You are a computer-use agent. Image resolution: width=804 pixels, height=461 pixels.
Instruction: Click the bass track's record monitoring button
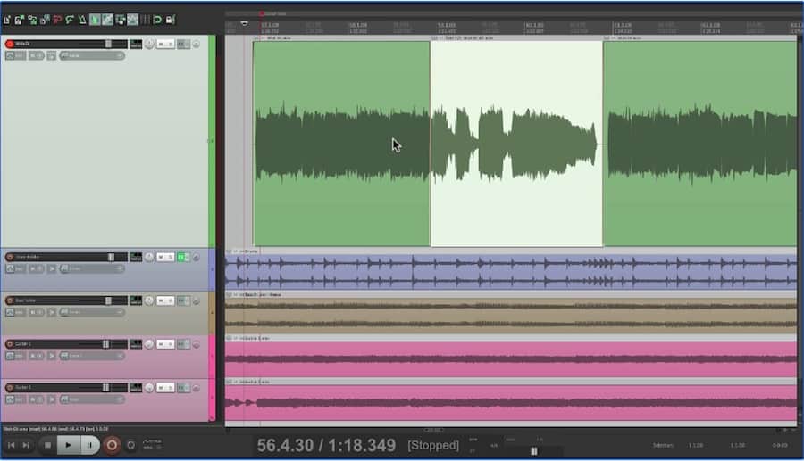click(x=36, y=311)
